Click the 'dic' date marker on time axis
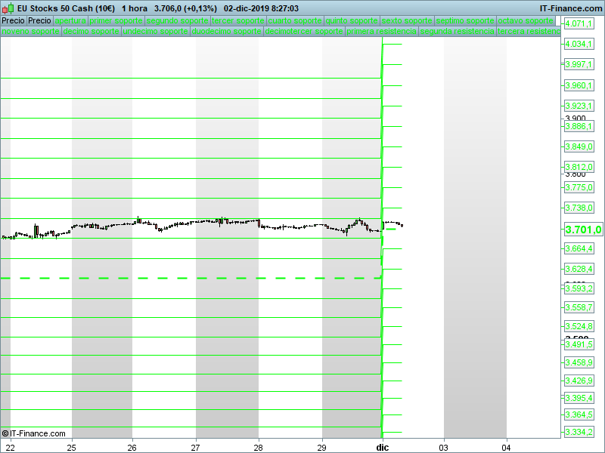 [x=382, y=448]
